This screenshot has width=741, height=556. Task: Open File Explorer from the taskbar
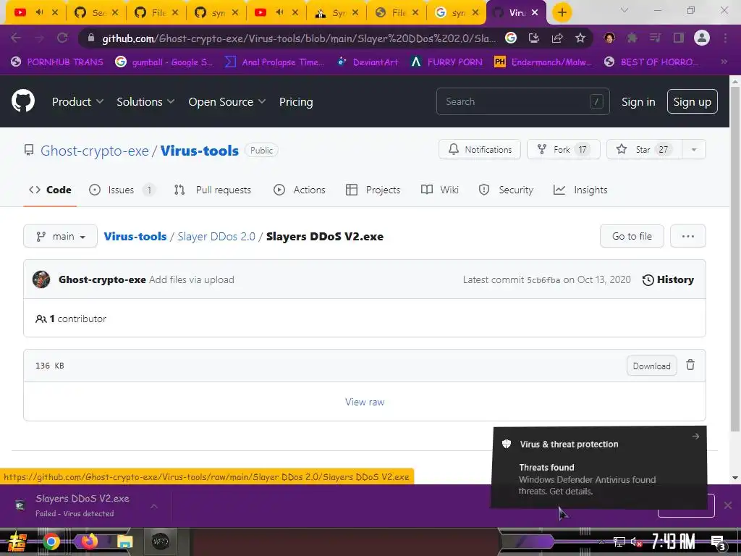[125, 542]
